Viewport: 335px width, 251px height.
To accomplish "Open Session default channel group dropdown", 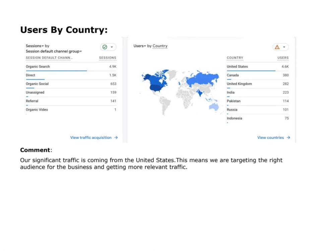I will point(54,52).
